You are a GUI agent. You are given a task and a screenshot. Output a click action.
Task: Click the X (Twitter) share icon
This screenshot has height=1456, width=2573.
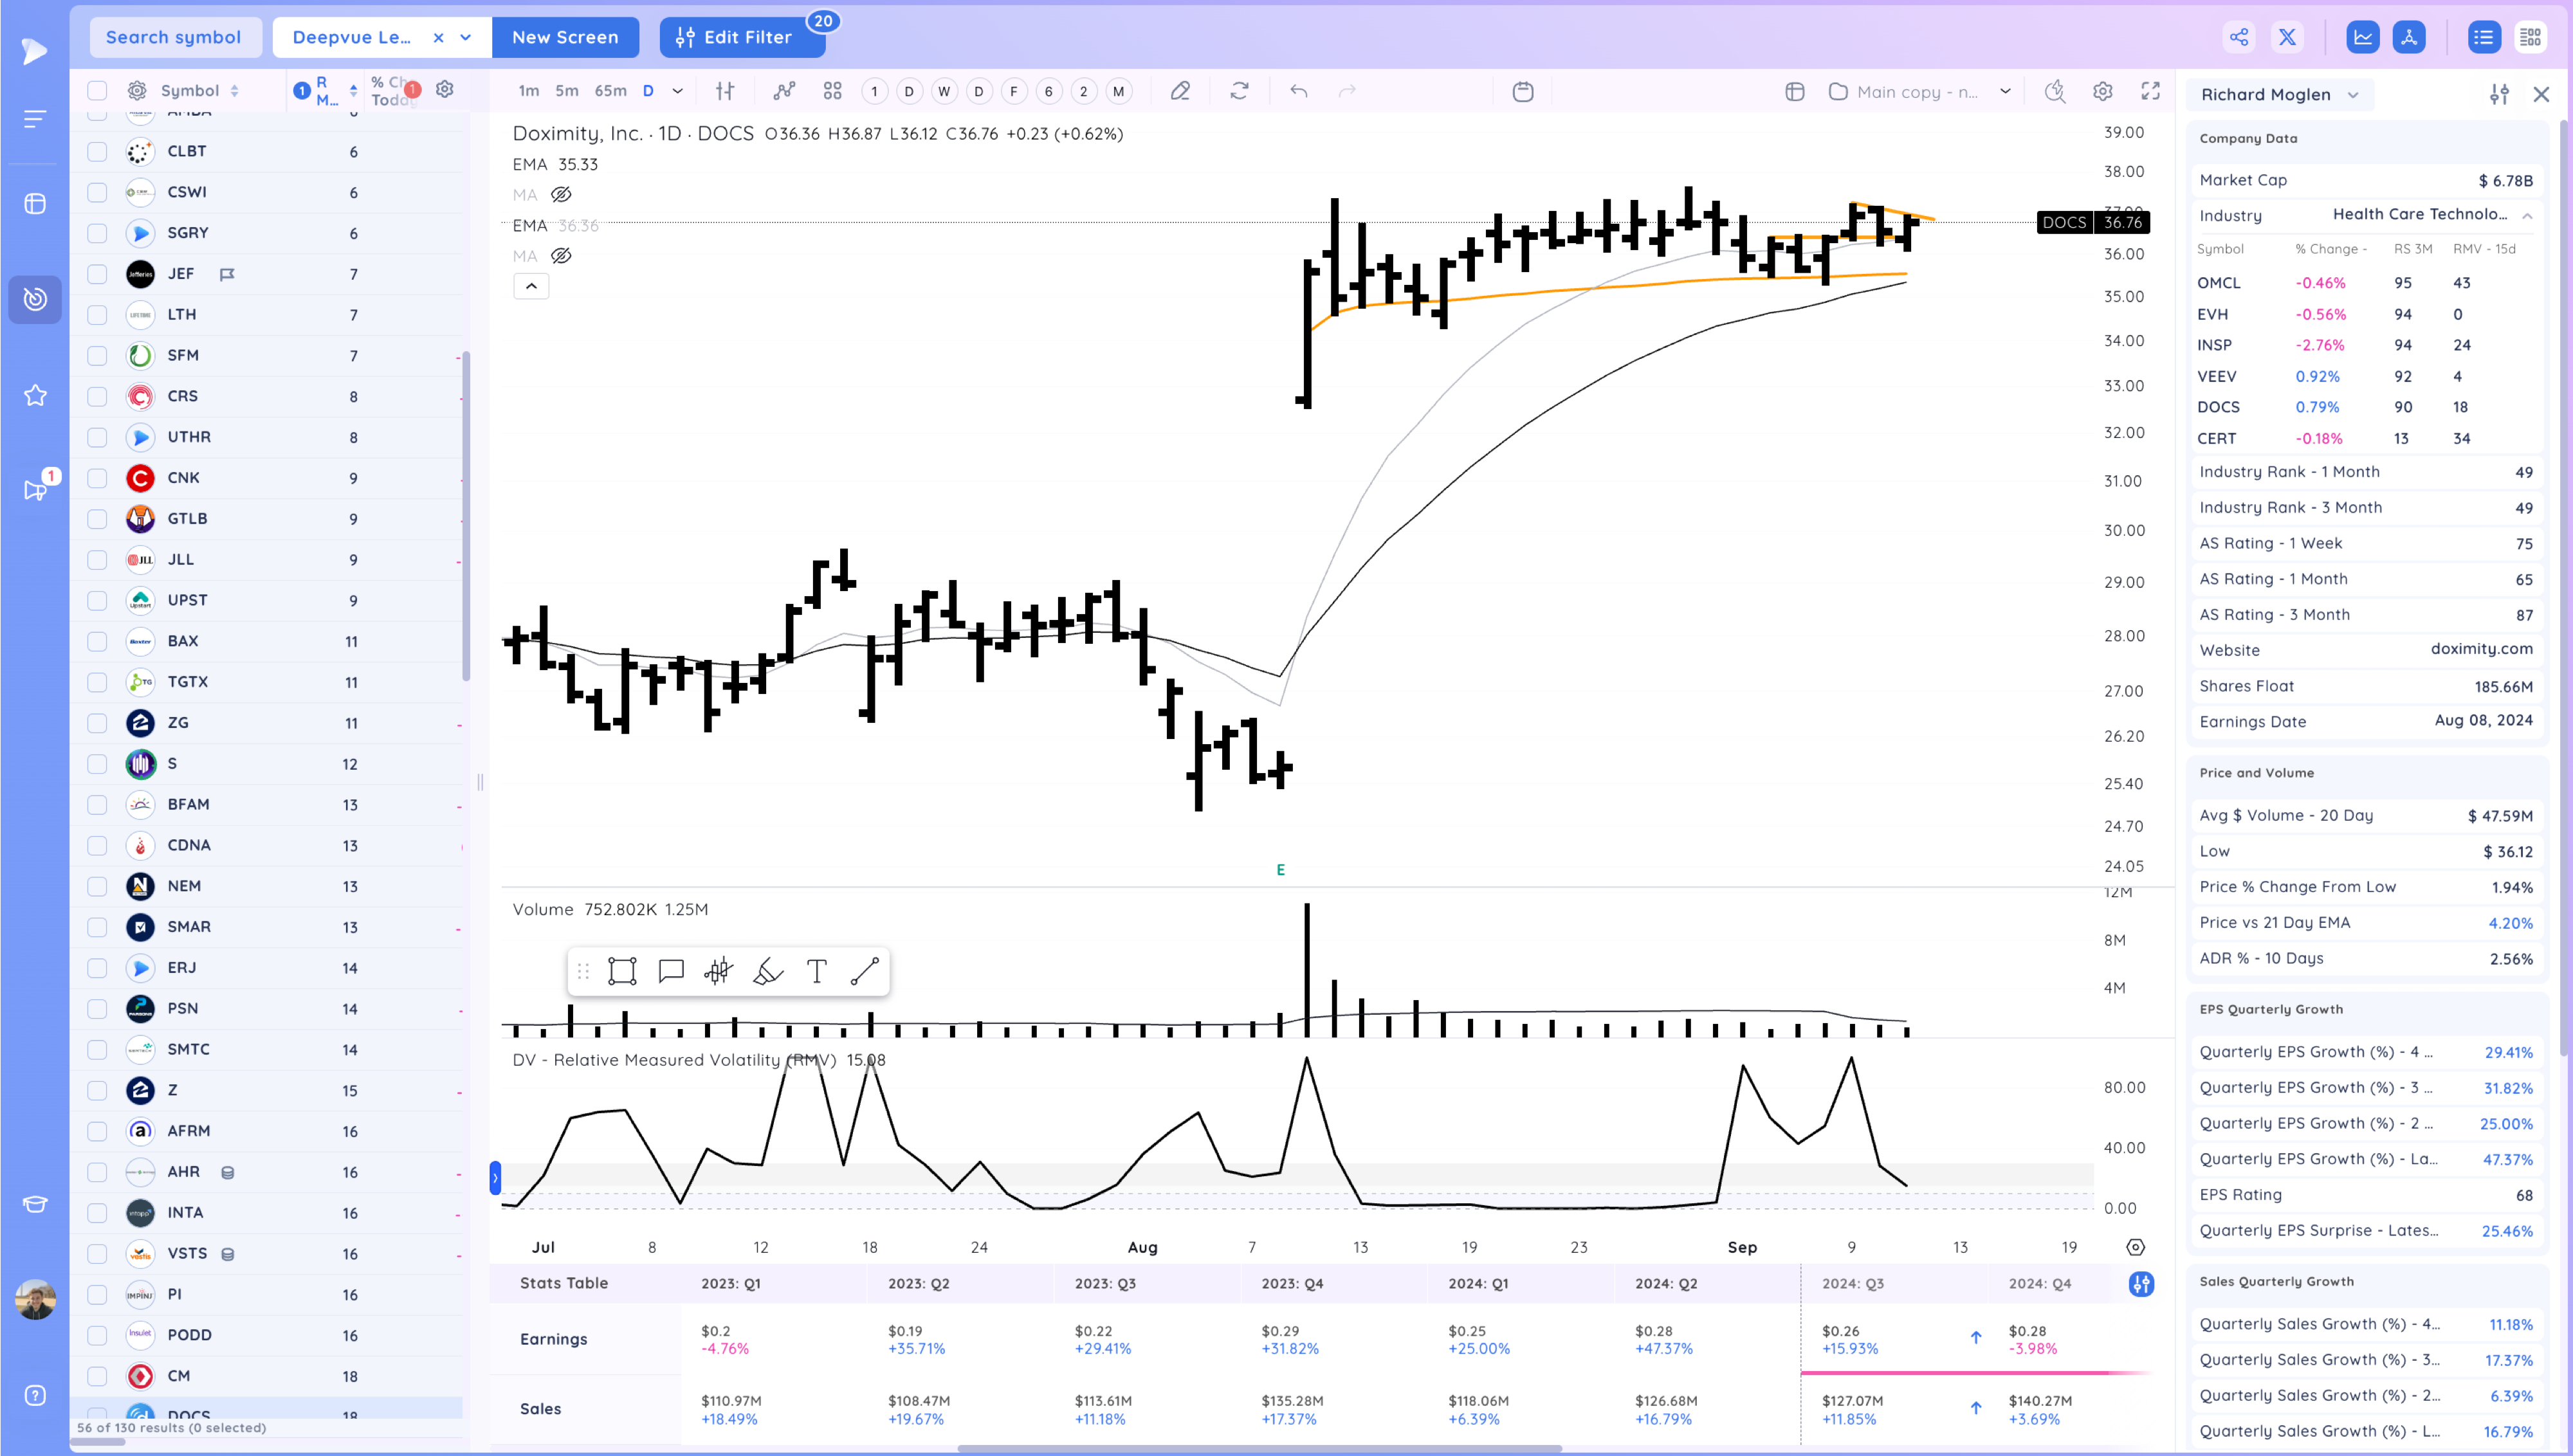(x=2287, y=38)
